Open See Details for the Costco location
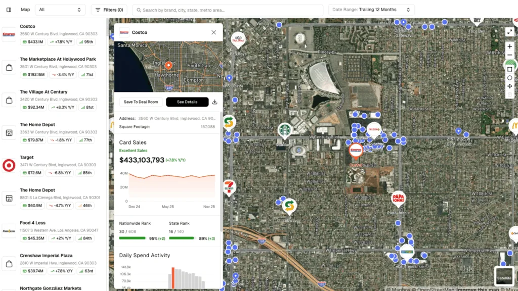The height and width of the screenshot is (291, 518). pyautogui.click(x=187, y=102)
